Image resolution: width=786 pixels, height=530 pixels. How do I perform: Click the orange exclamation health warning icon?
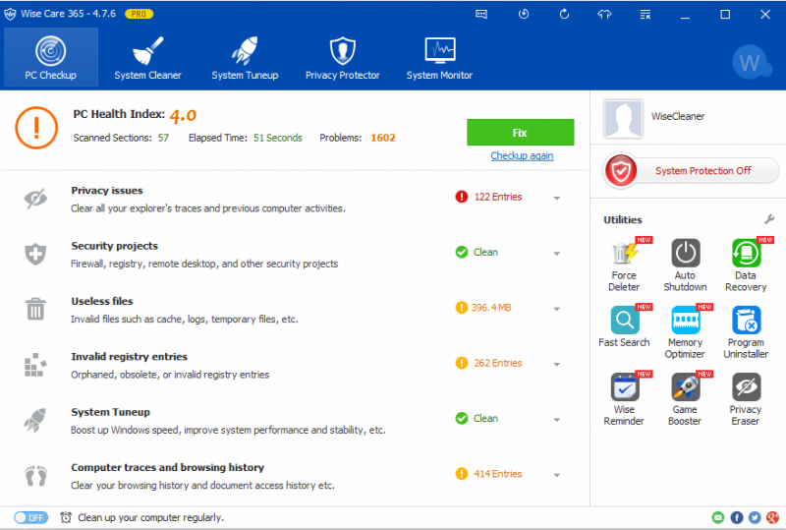pos(36,128)
